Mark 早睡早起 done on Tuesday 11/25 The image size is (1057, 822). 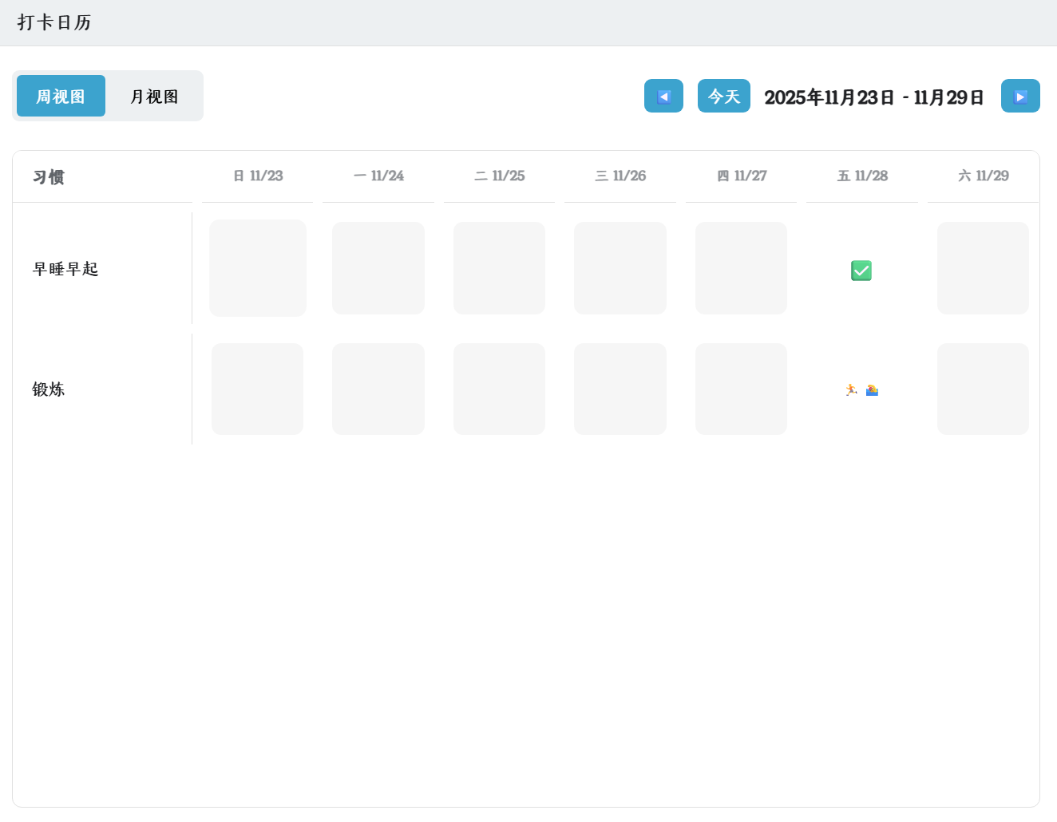[499, 268]
